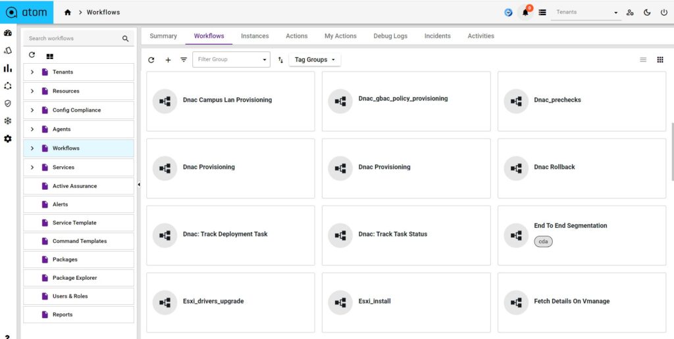This screenshot has width=674, height=339.
Task: Expand the Config Compliance tree node
Action: coord(32,110)
